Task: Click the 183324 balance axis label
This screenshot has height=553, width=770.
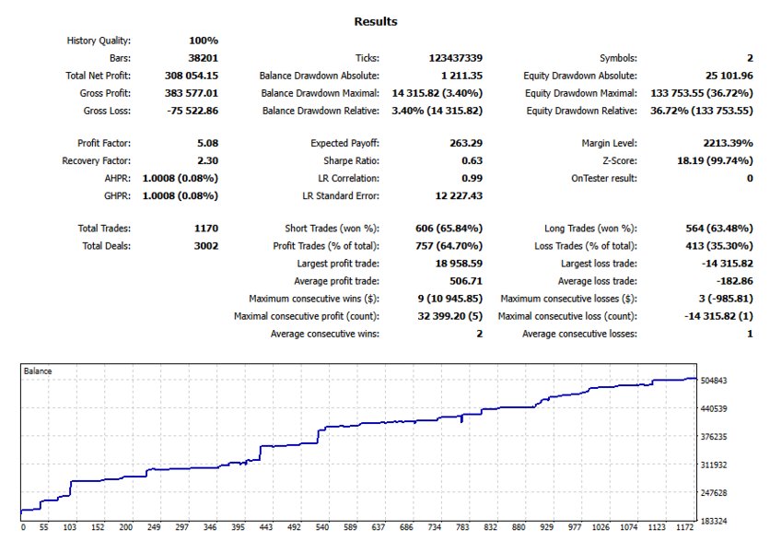Action: click(x=714, y=521)
